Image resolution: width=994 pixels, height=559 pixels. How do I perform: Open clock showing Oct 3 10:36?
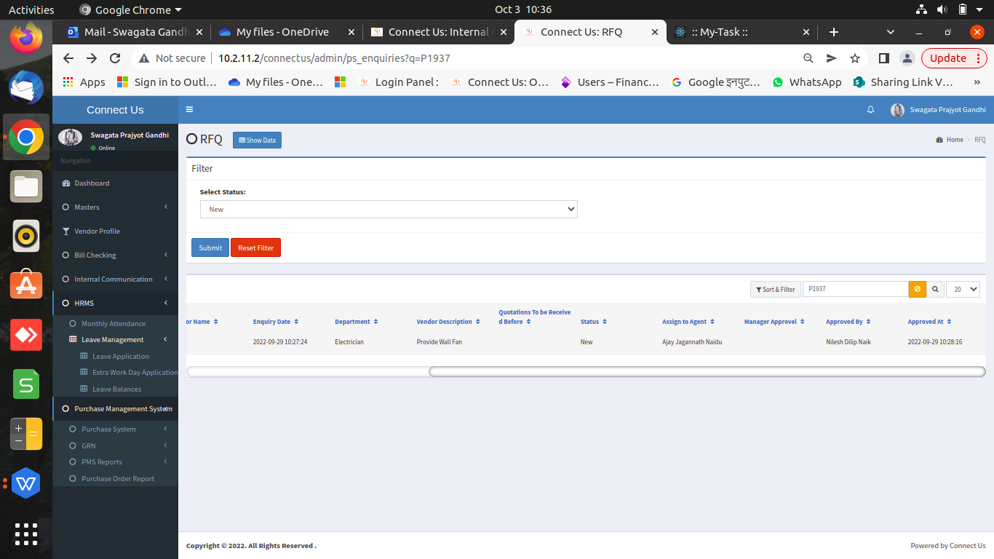(523, 9)
